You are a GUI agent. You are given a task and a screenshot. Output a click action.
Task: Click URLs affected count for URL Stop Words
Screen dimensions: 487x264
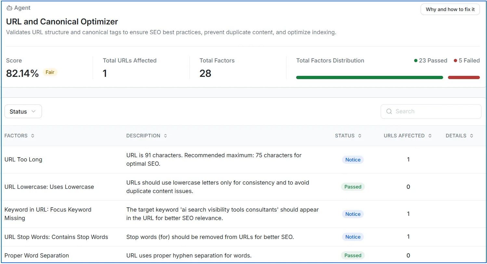408,237
